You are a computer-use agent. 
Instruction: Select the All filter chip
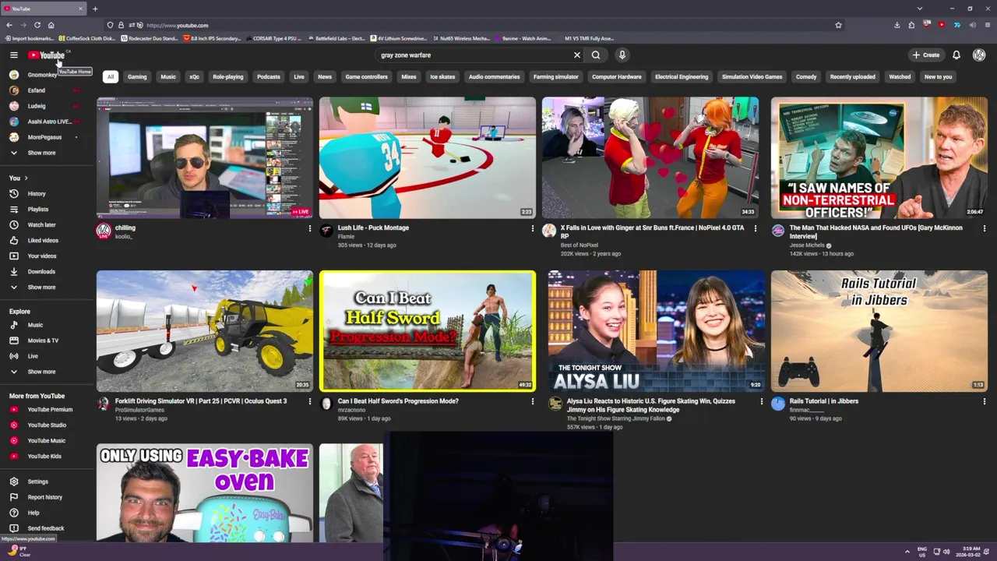pos(111,76)
